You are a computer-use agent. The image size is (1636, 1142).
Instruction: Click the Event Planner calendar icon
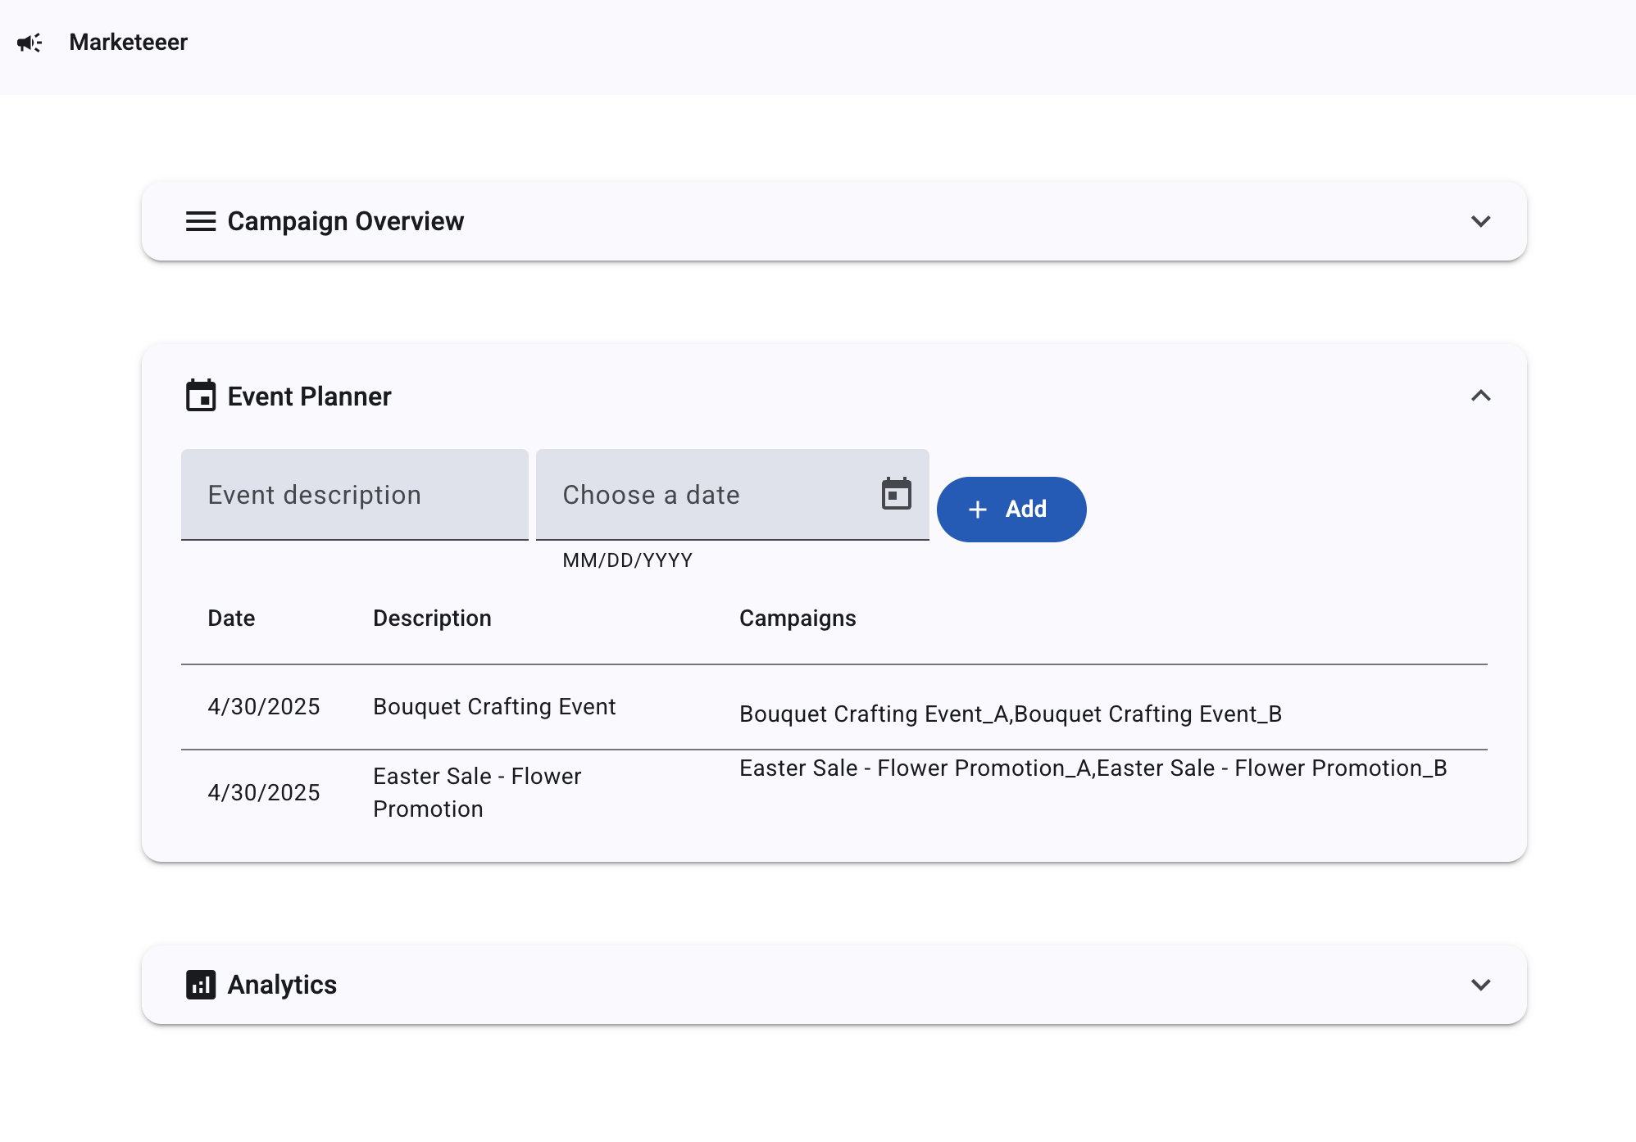point(201,396)
